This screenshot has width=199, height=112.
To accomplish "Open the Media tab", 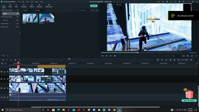I will point(3,6).
